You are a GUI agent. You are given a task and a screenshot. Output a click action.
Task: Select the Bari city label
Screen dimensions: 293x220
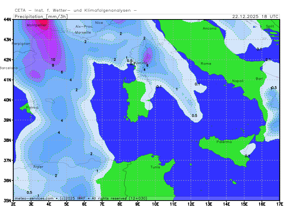coord(259,79)
